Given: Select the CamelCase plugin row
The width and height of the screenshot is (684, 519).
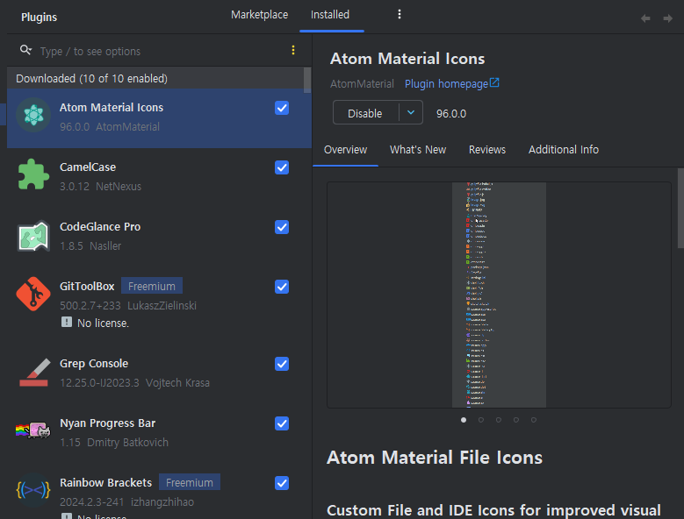Looking at the screenshot, I should (x=159, y=176).
